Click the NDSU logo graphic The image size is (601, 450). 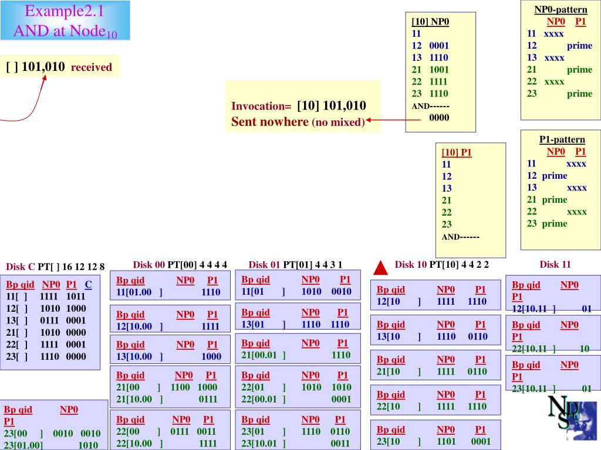coord(572,418)
